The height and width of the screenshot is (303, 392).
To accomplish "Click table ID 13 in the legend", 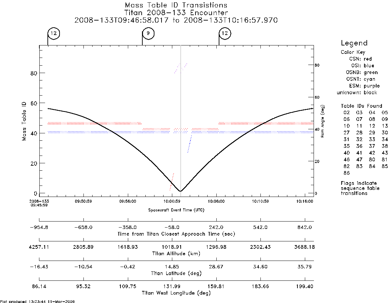I will pyautogui.click(x=385, y=126).
